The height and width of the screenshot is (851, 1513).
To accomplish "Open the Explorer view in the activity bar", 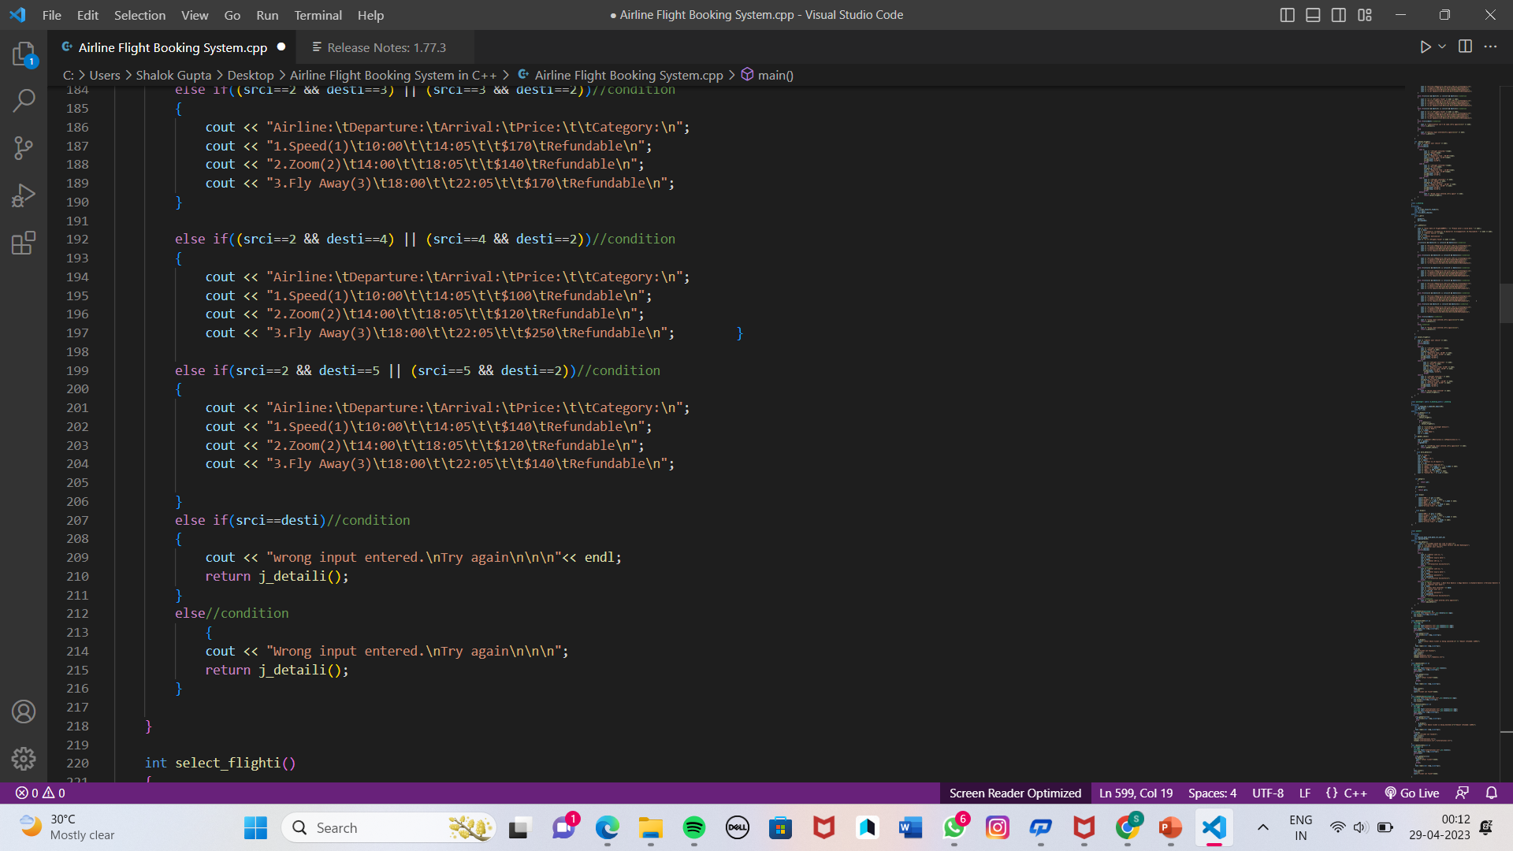I will point(24,54).
